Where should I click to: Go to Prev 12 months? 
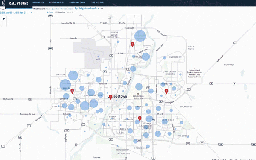click(50, 12)
